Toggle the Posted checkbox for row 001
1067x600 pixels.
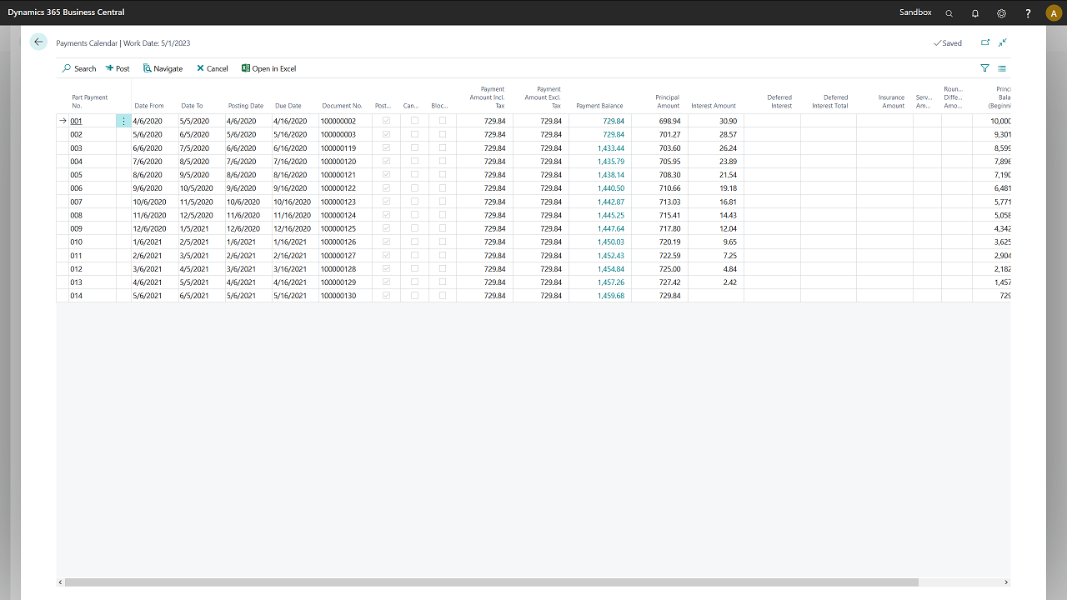click(386, 121)
